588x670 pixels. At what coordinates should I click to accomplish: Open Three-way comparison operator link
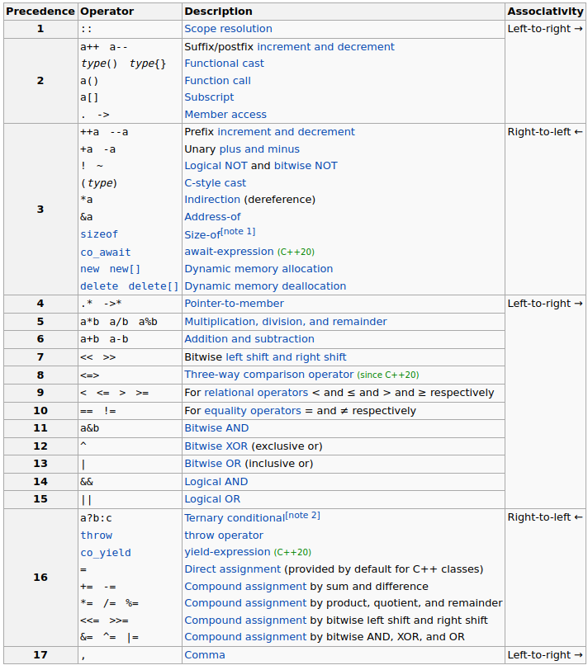(269, 375)
